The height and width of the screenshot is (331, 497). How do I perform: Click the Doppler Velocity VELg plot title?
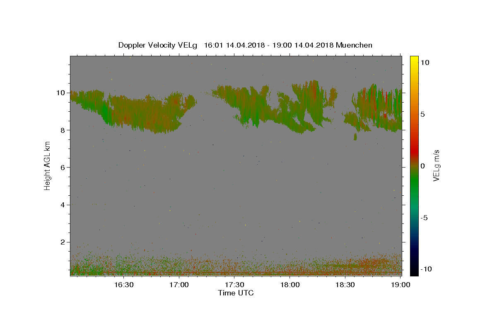(x=245, y=45)
